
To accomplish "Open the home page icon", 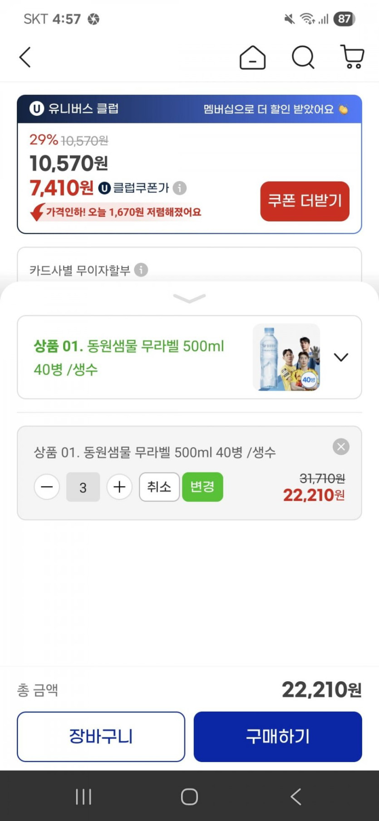I will click(x=252, y=58).
